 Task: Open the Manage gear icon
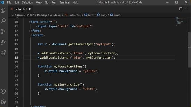pos(3,102)
